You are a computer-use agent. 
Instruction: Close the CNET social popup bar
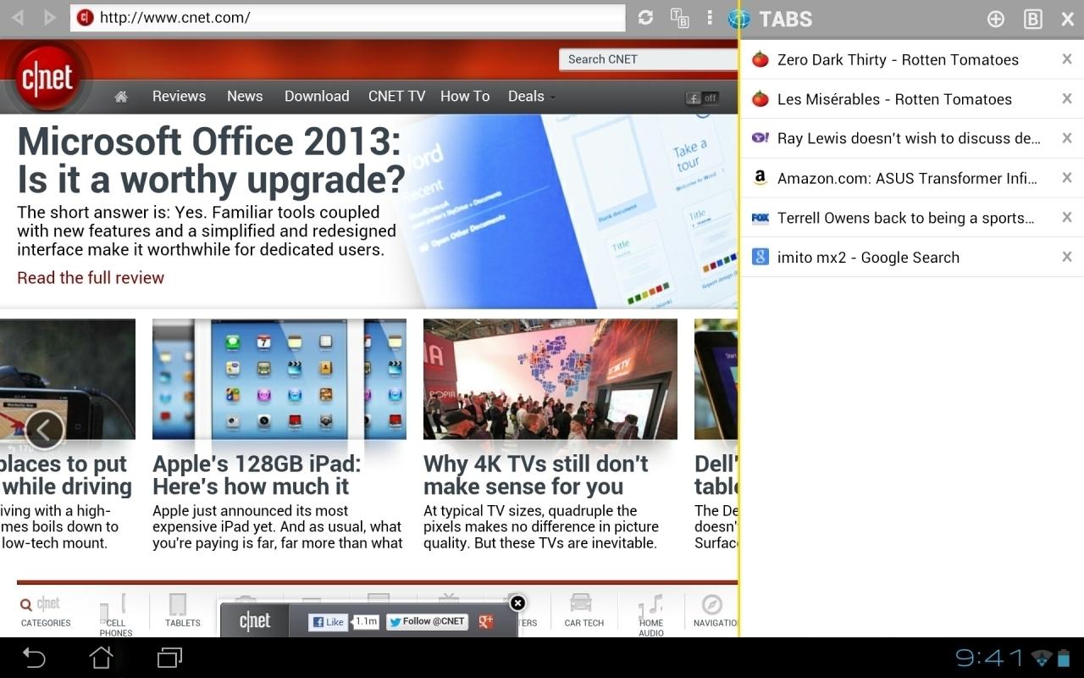coord(517,603)
